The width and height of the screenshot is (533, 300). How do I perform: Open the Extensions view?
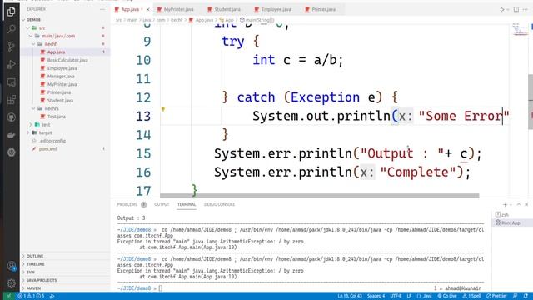11,100
